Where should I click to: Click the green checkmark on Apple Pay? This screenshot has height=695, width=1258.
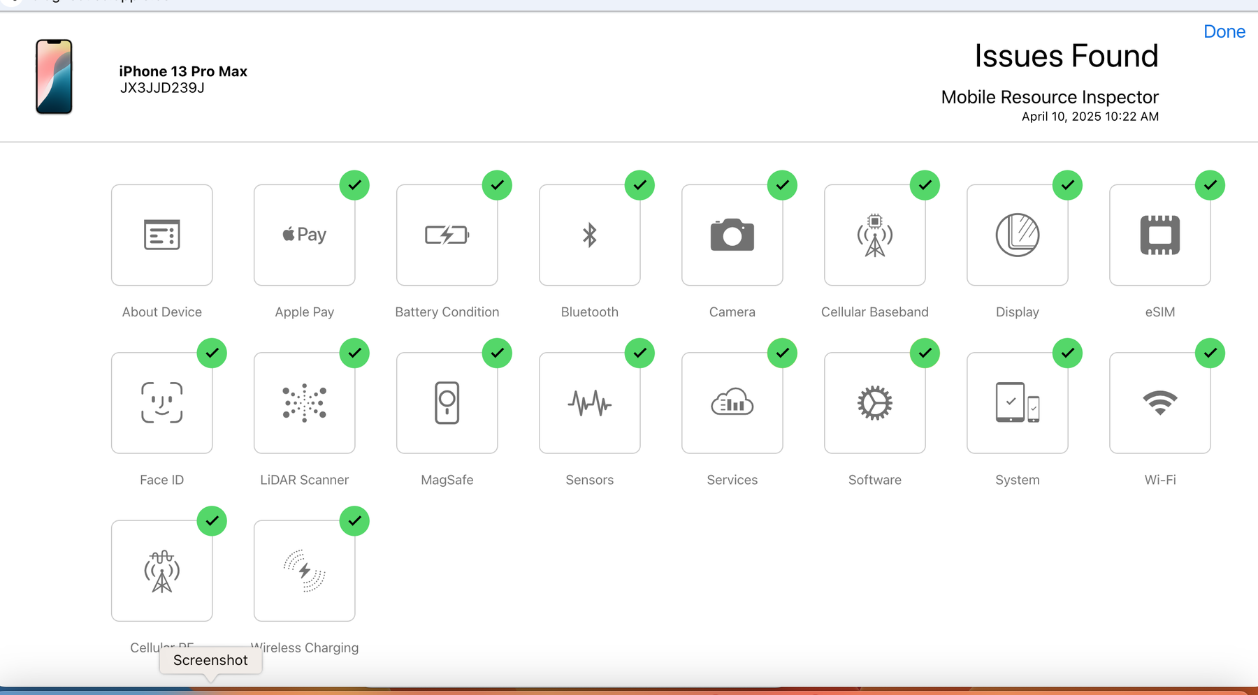(x=354, y=185)
